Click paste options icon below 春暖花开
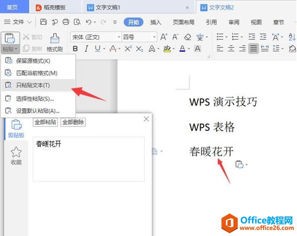 [x=239, y=164]
